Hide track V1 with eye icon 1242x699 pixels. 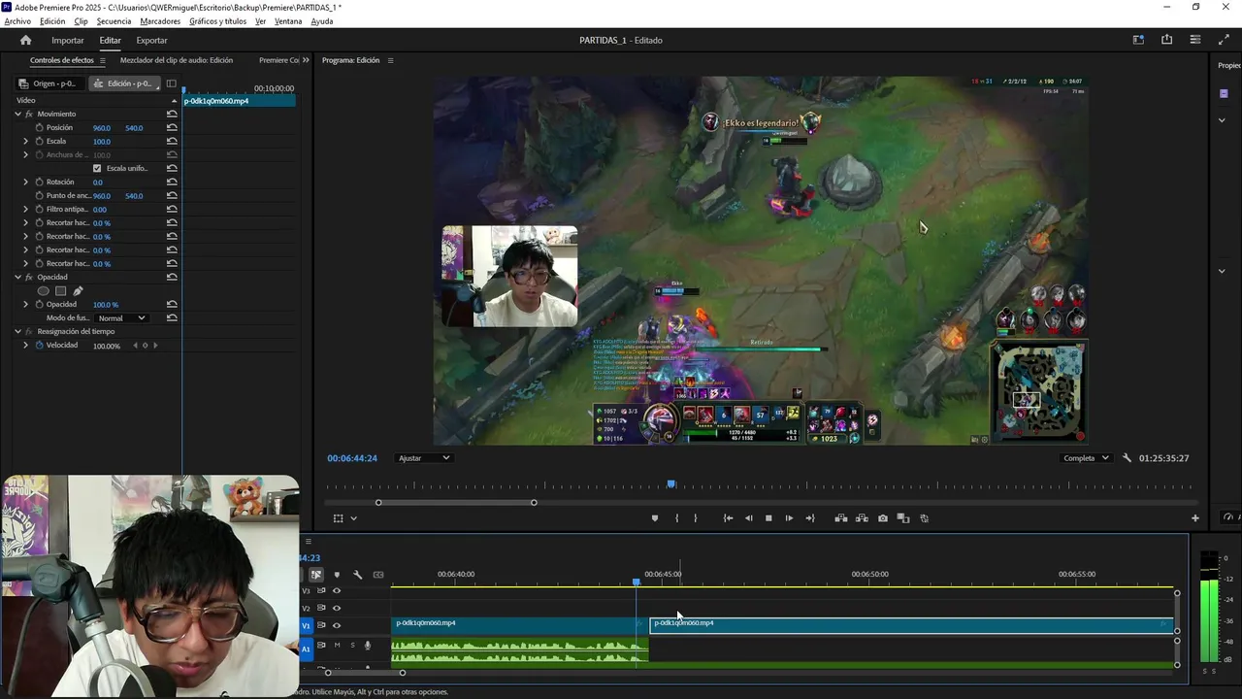tap(337, 625)
